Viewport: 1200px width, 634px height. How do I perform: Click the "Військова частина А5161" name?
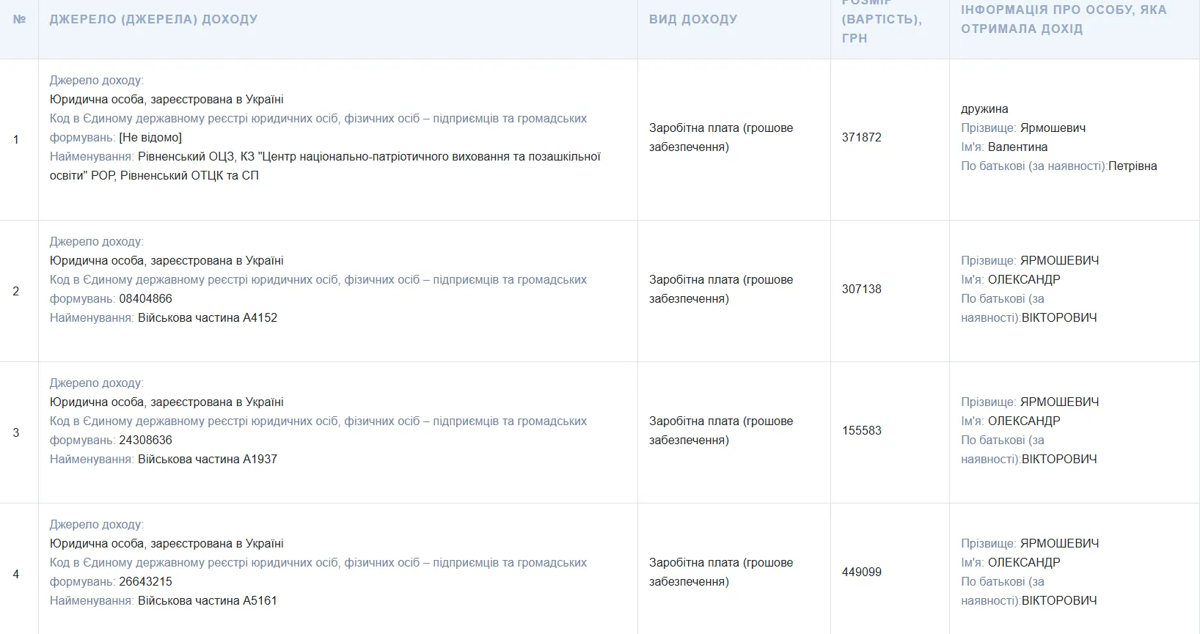pos(207,600)
